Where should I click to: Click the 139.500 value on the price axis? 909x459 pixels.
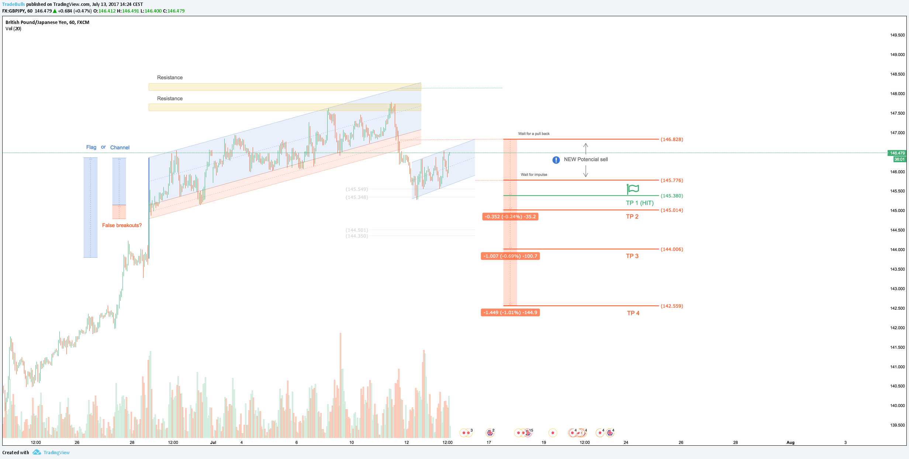point(897,425)
